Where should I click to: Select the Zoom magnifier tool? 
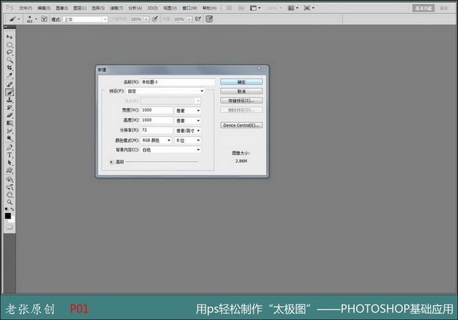click(x=10, y=201)
